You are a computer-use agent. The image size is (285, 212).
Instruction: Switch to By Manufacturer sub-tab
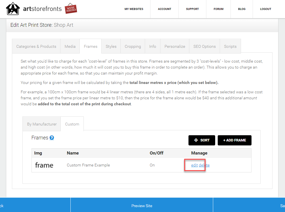click(42, 124)
